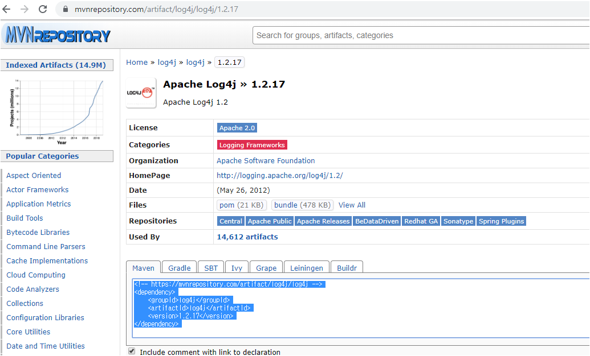590x356 pixels.
Task: Open Actor Frameworks category
Action: tap(37, 189)
